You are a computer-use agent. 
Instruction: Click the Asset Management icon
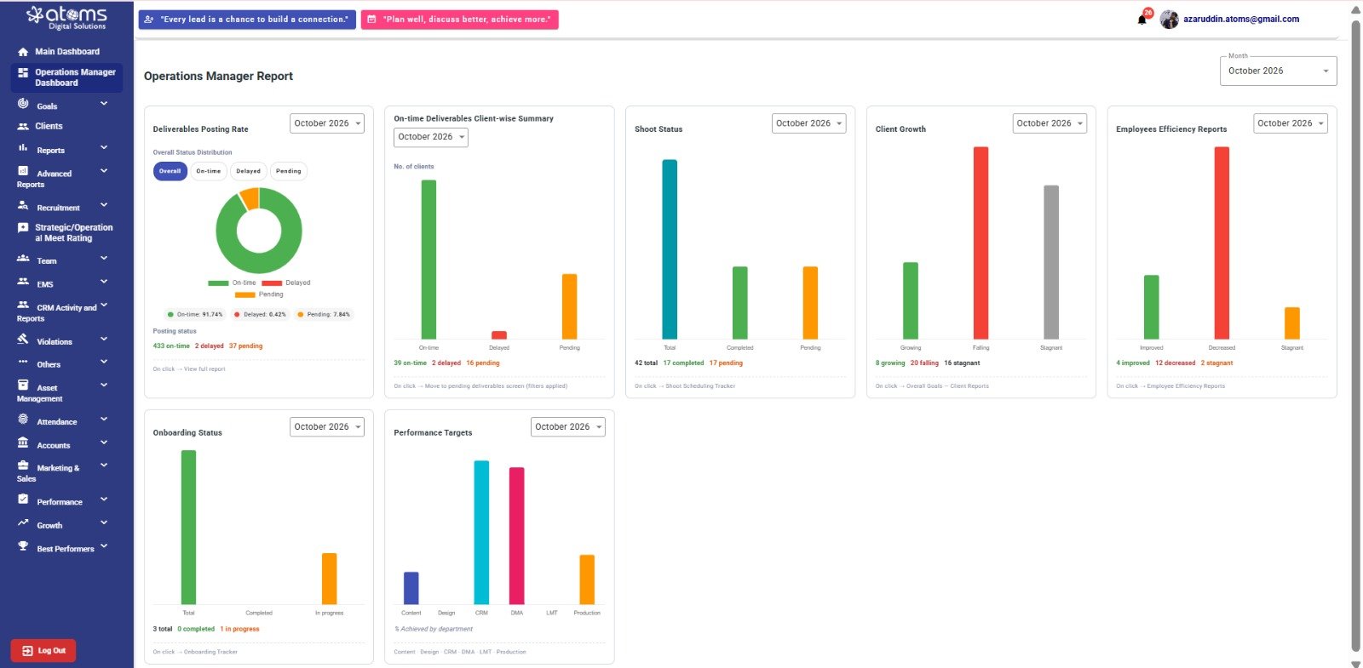coord(23,385)
